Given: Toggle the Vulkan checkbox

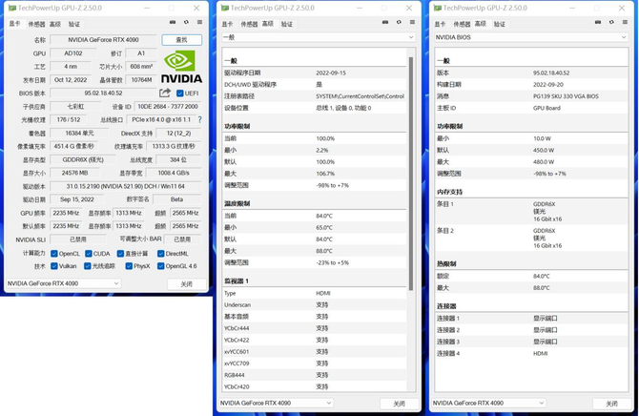Looking at the screenshot, I should click(54, 266).
